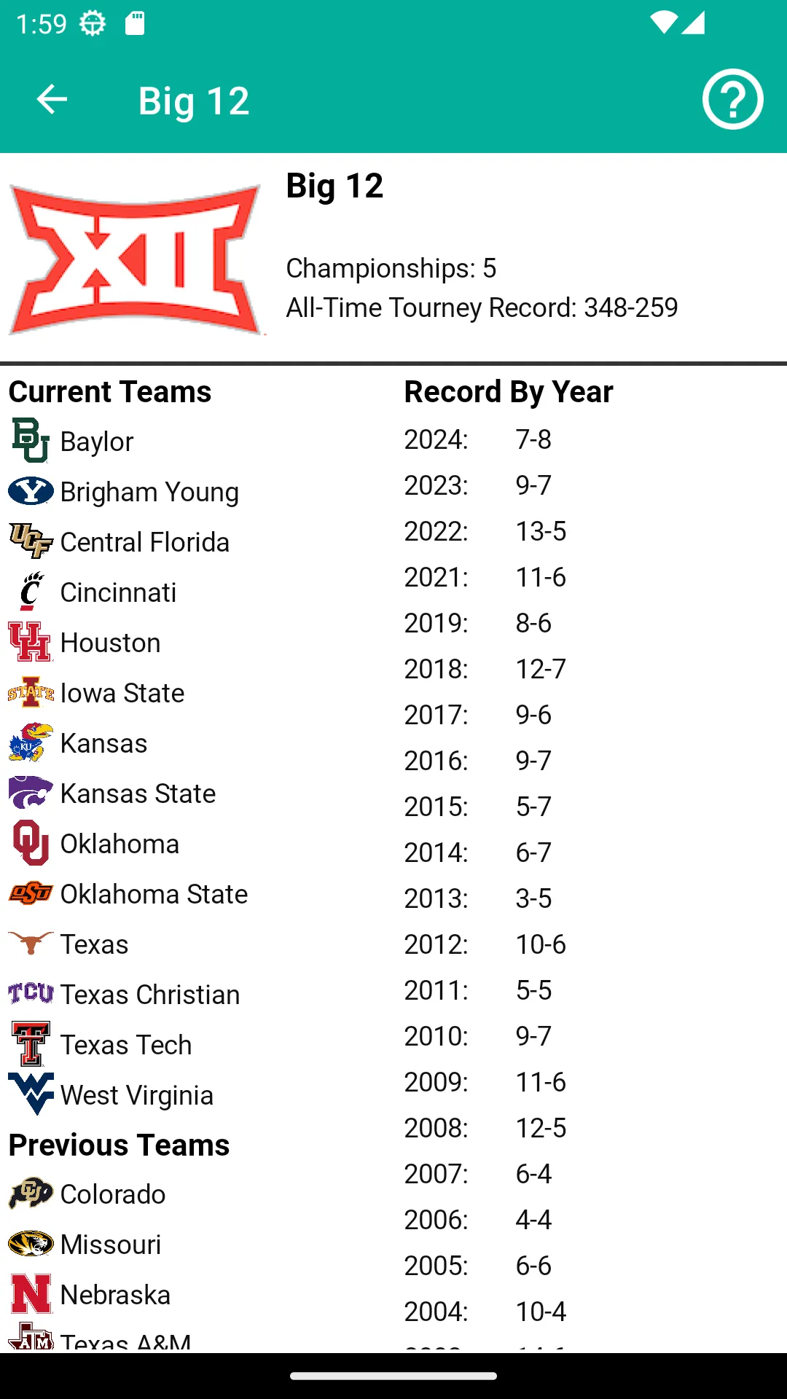Image resolution: width=787 pixels, height=1399 pixels.
Task: Tap the Baylor BU logo
Action: click(x=31, y=441)
